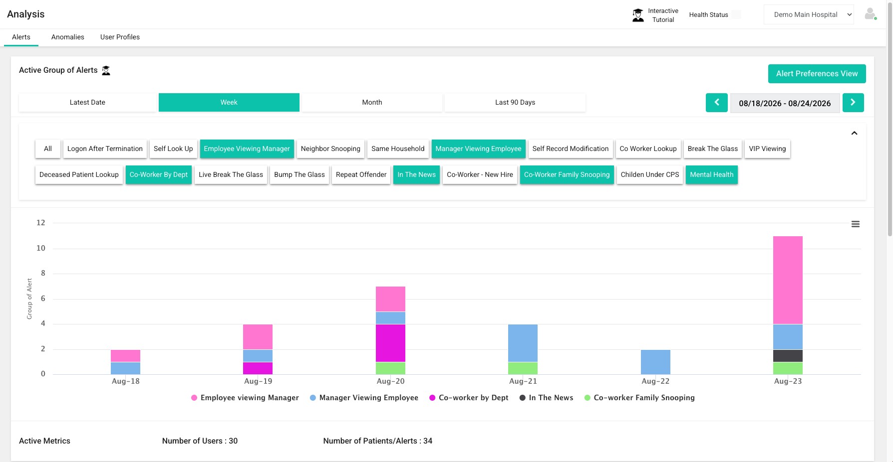The height and width of the screenshot is (462, 893).
Task: Toggle Manager Viewing Employee legend entry
Action: coord(364,398)
